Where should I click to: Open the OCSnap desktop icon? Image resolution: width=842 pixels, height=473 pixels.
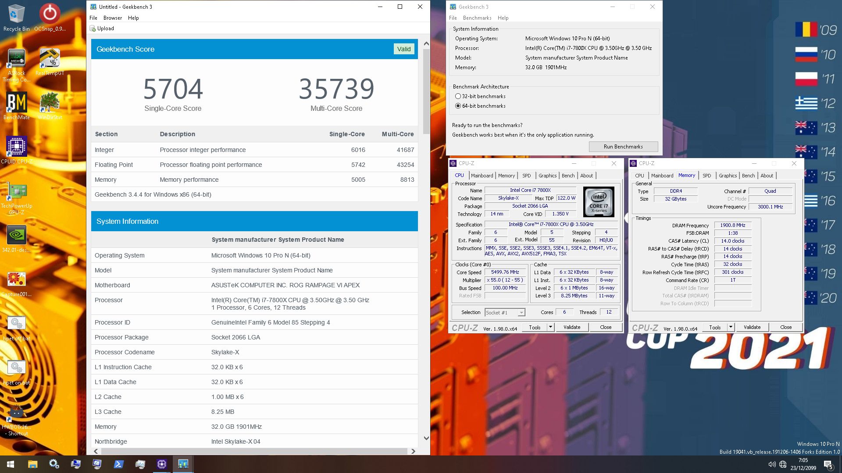[x=50, y=18]
